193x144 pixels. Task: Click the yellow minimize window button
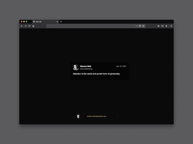[24, 21]
